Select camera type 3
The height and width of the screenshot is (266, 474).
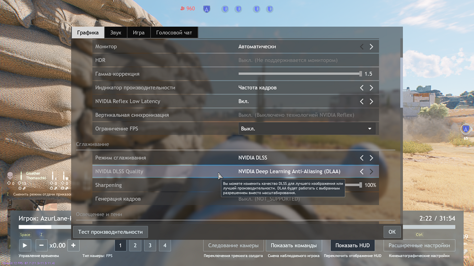click(150, 246)
